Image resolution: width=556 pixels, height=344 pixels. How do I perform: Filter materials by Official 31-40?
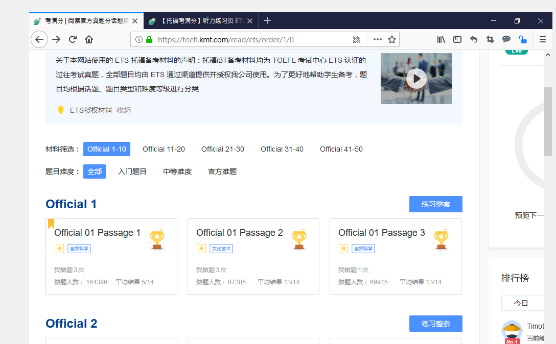pyautogui.click(x=282, y=149)
